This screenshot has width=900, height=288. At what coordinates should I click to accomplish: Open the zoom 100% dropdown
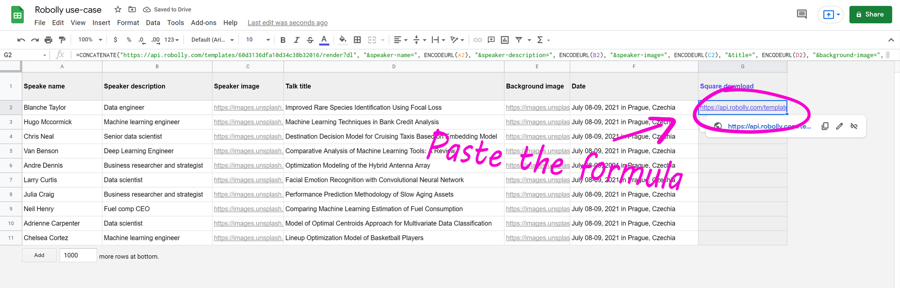coord(90,40)
